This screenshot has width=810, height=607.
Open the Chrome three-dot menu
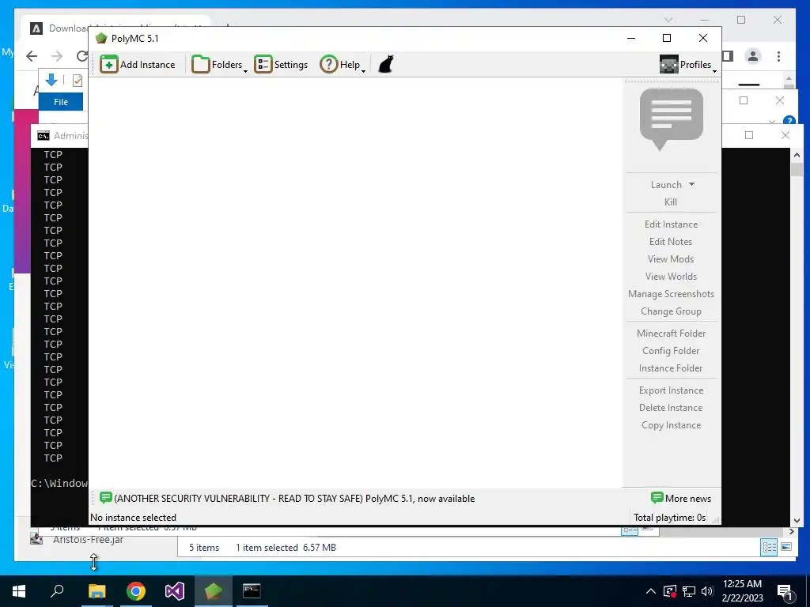[778, 56]
